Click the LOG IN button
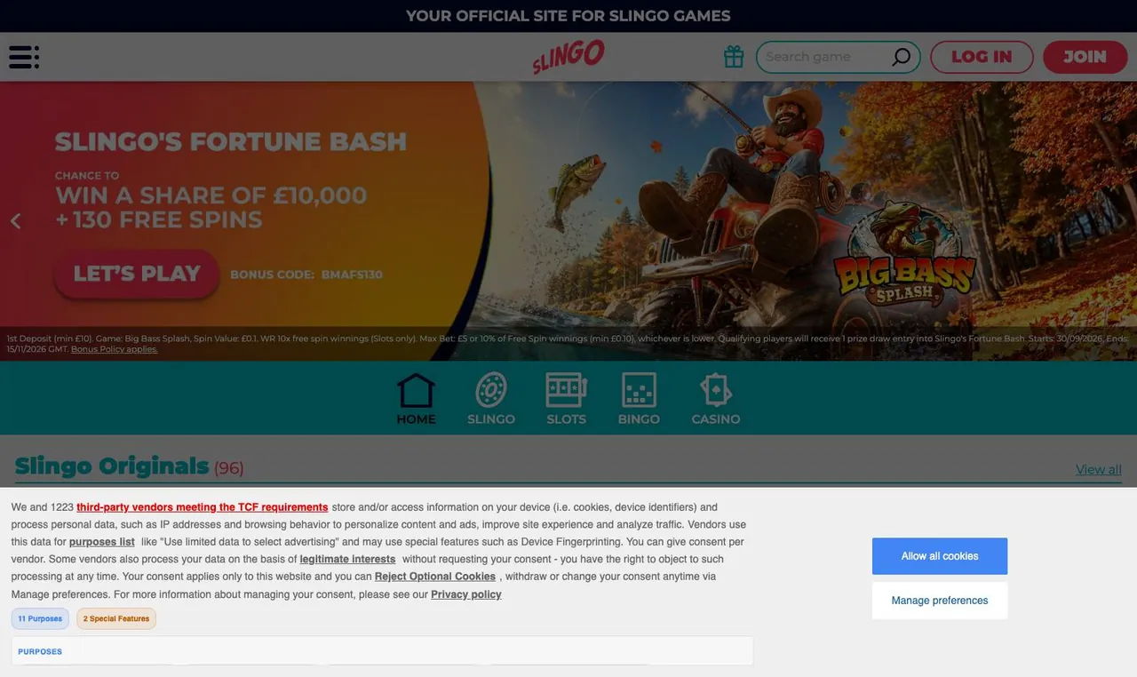The image size is (1137, 677). tap(982, 57)
